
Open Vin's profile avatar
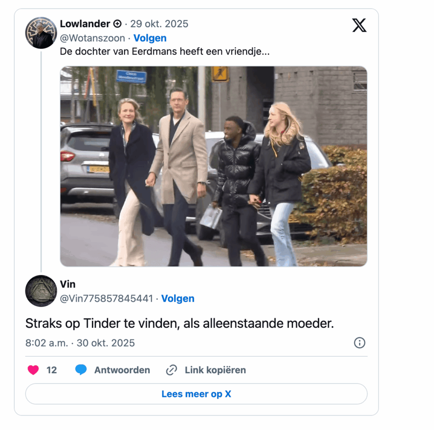[41, 291]
